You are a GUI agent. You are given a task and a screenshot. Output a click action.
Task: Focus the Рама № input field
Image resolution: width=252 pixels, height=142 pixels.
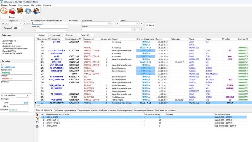54,27
